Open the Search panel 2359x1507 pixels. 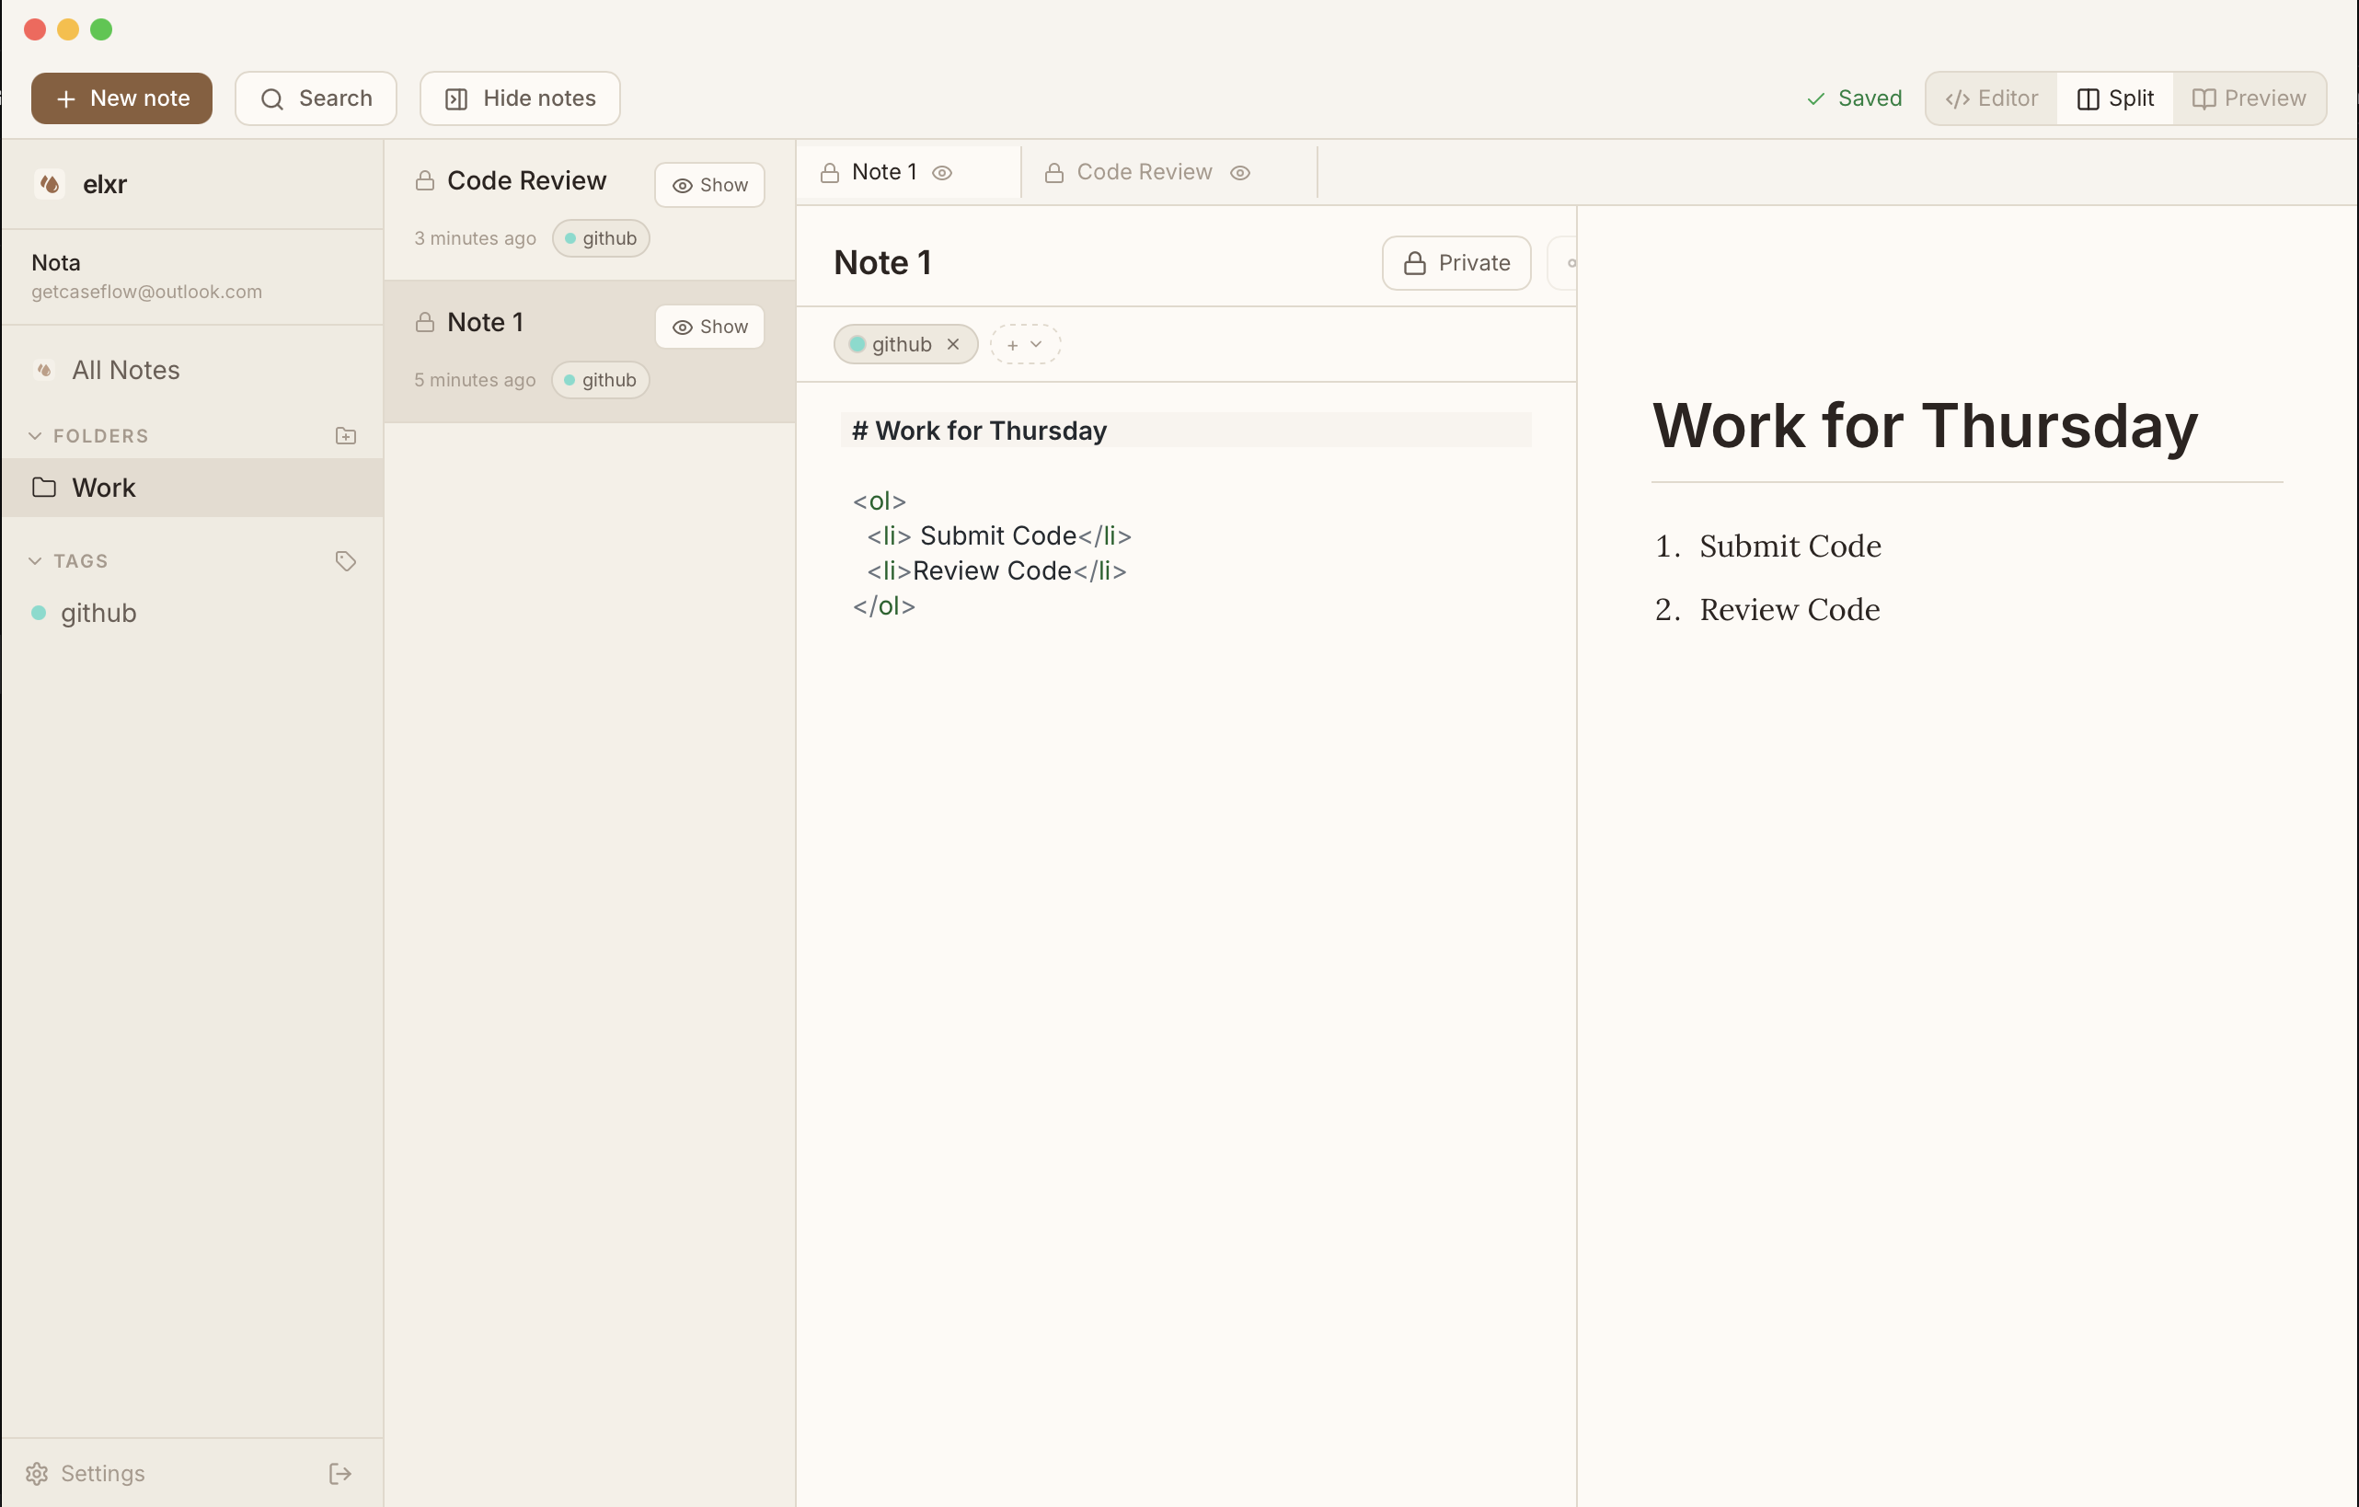(316, 98)
